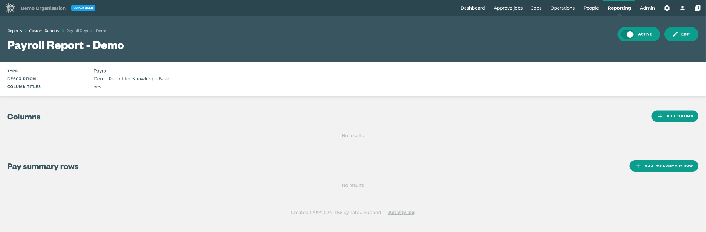Open the Jobs navigation item

click(x=536, y=8)
